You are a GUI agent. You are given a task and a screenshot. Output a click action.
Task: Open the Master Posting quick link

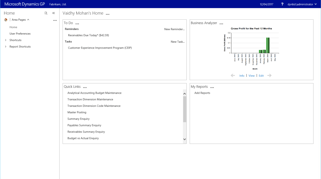coord(77,112)
